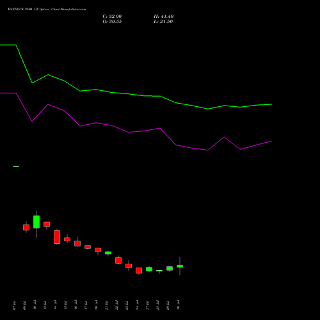
Task: Click the MAZDOCK CE Options chart title
Action: [x=47, y=10]
